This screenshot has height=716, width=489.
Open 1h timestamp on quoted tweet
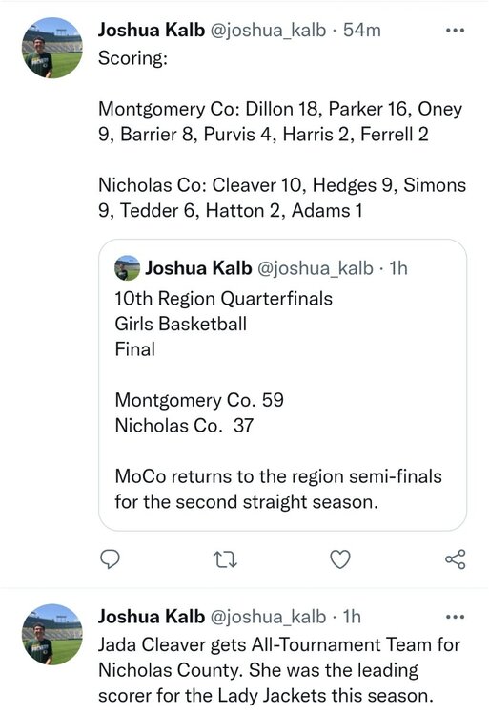(398, 268)
